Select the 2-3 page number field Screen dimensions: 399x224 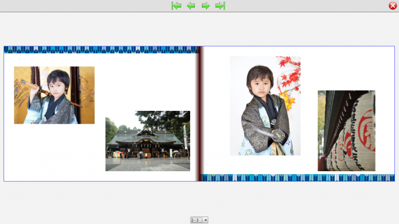click(x=197, y=220)
